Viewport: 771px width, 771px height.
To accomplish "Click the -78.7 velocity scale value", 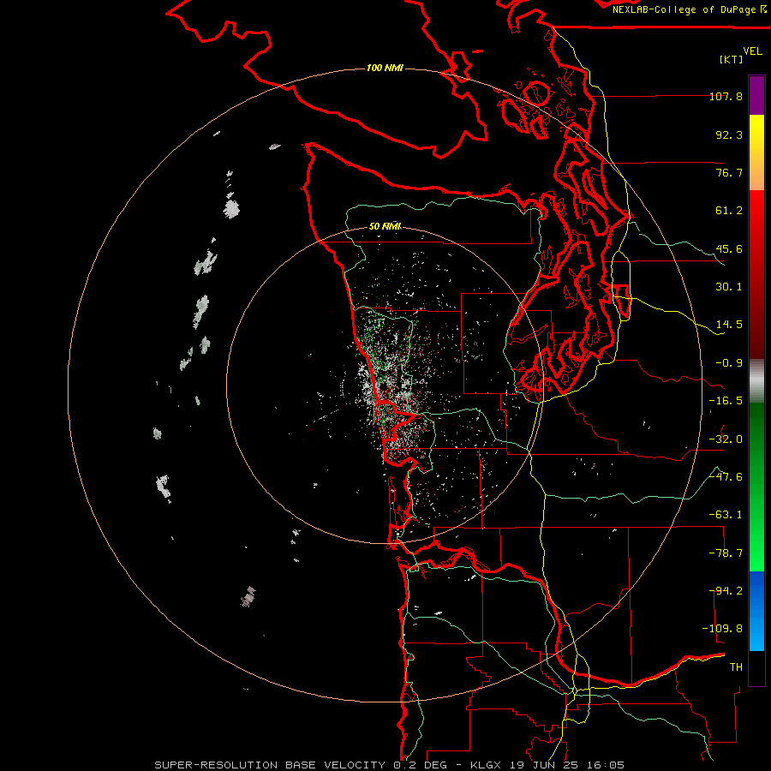I will coord(726,553).
